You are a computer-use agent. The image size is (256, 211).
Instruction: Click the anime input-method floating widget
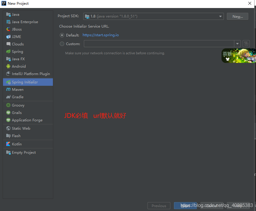click(x=239, y=56)
